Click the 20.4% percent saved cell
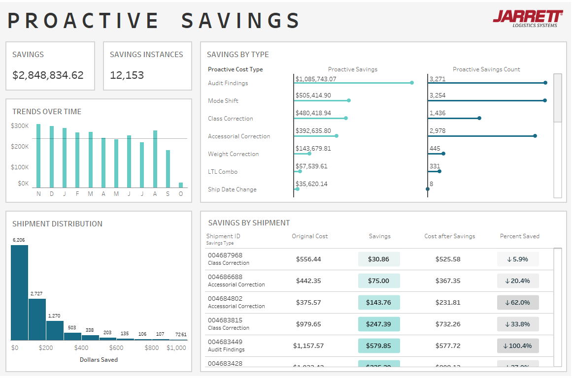The image size is (573, 378). coord(518,281)
